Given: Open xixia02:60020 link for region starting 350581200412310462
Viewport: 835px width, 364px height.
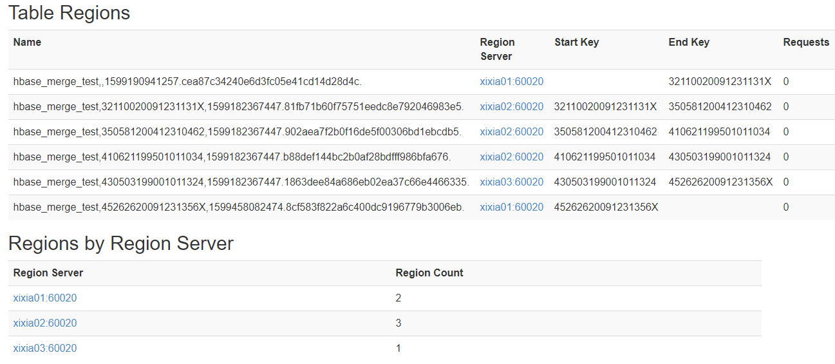Looking at the screenshot, I should tap(511, 132).
